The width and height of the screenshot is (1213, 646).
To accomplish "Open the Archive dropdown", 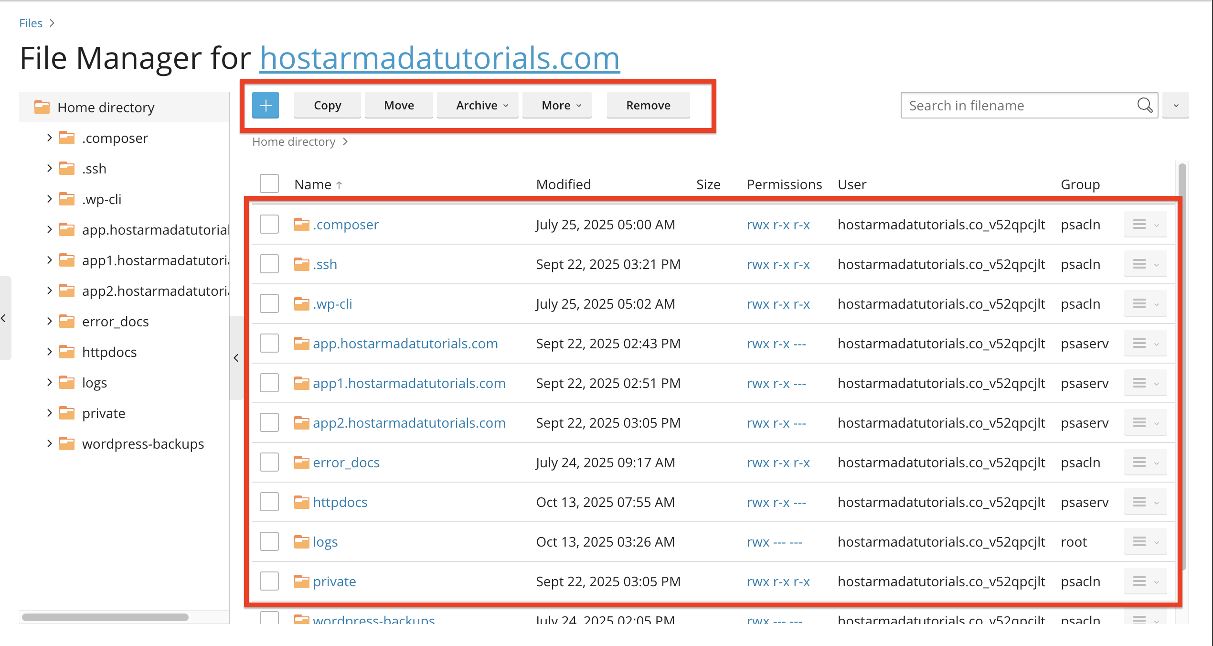I will tap(478, 105).
